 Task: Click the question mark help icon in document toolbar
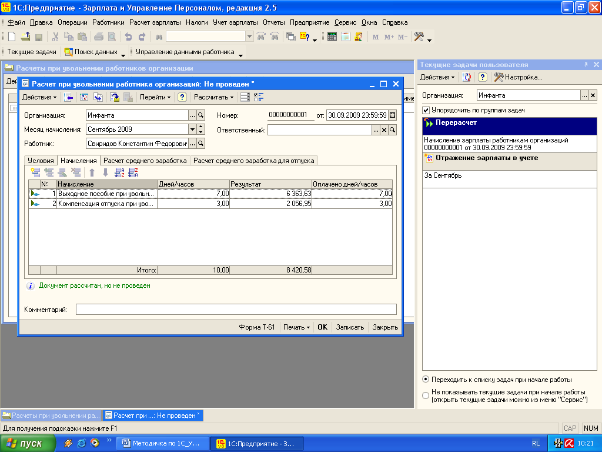tap(182, 97)
